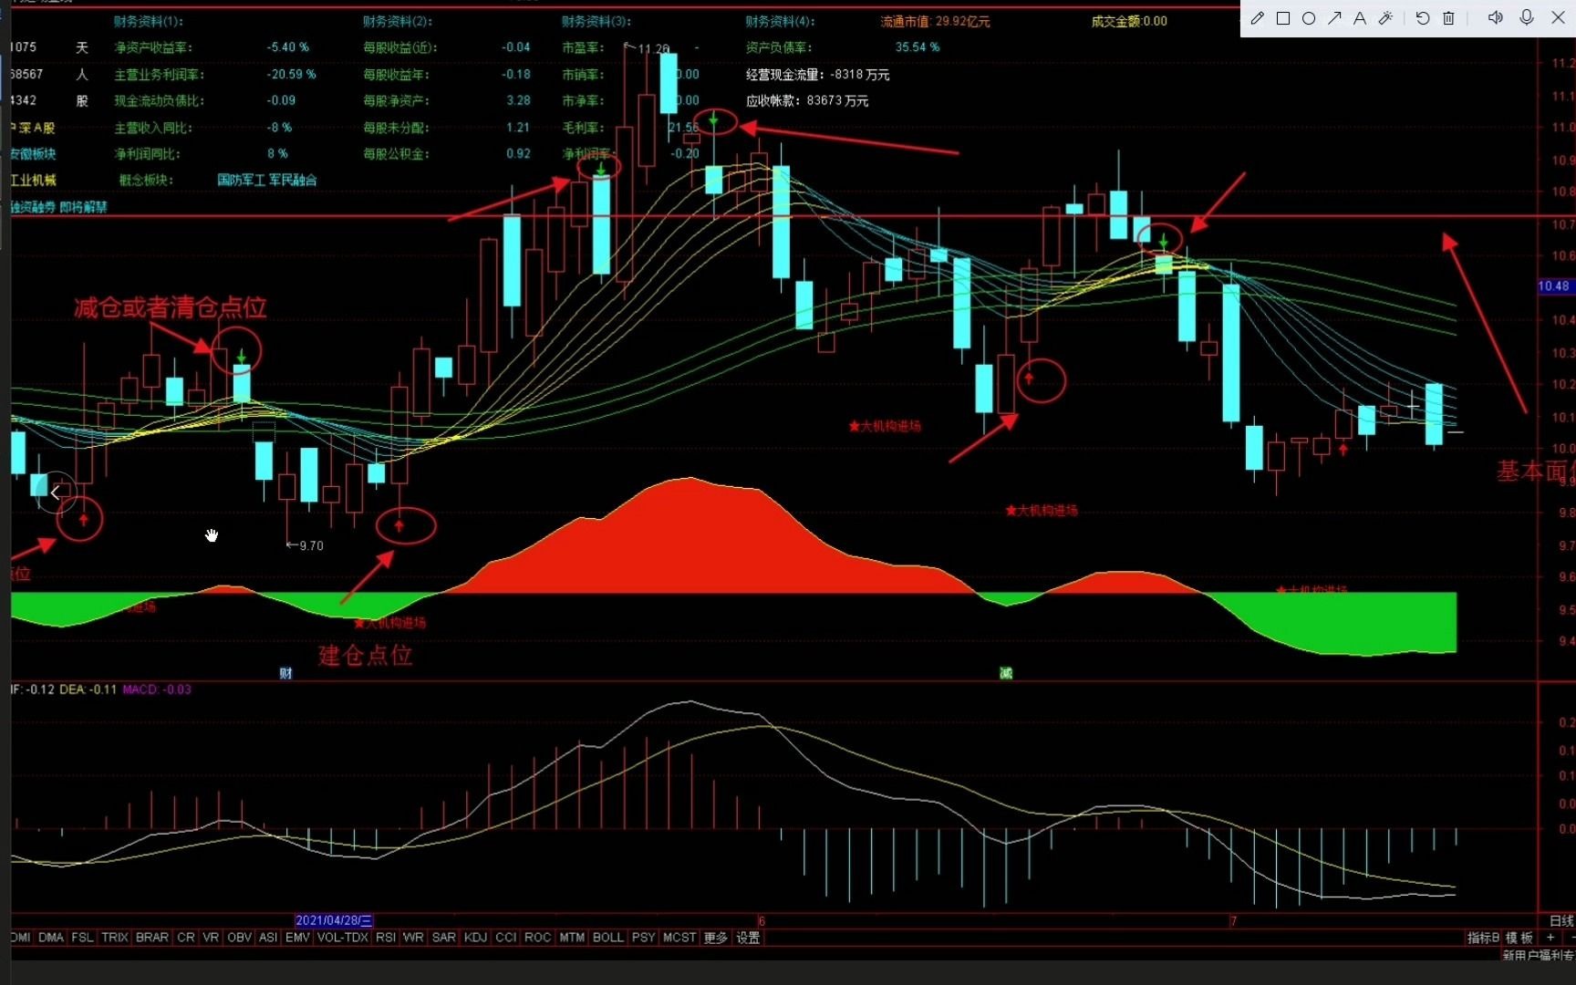Click the 财 marker below the chart

tap(286, 673)
